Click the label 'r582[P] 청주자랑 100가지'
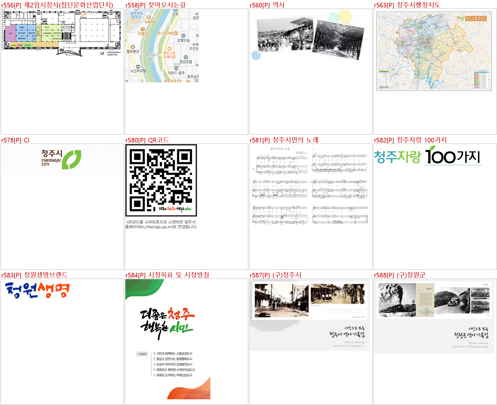 [410, 140]
